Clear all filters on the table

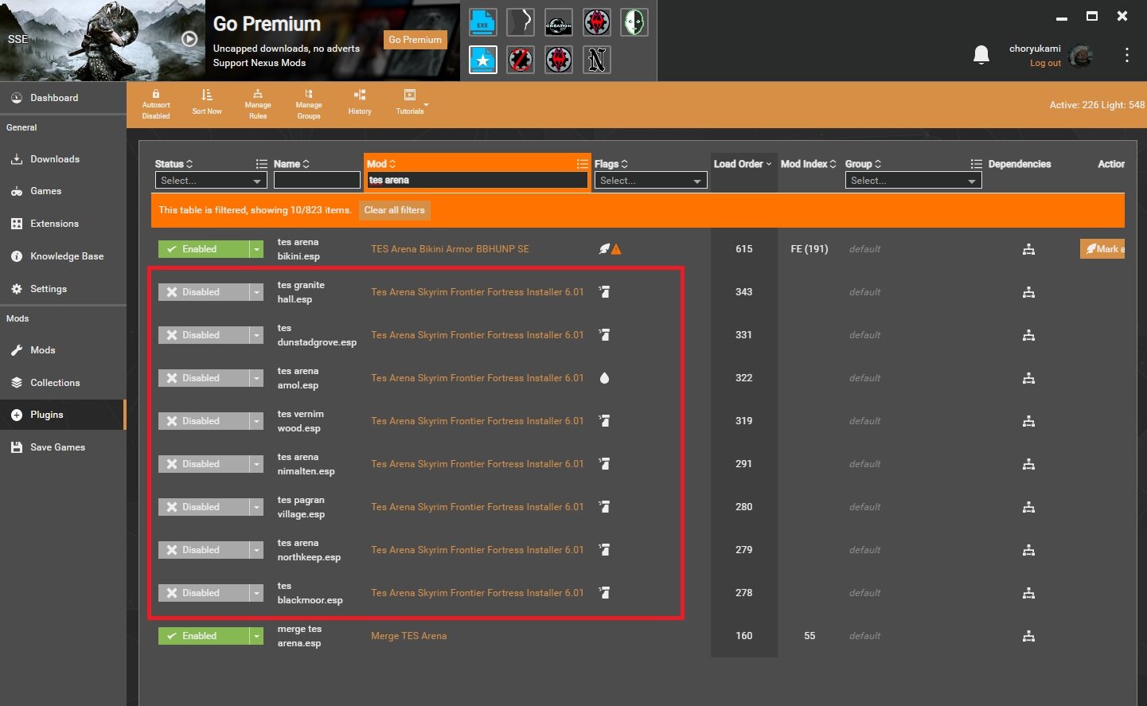coord(395,210)
